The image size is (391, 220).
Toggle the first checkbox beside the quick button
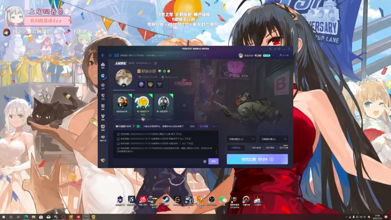[250, 148]
